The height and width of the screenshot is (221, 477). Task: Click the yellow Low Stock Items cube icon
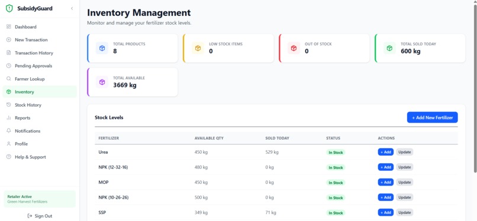click(198, 48)
